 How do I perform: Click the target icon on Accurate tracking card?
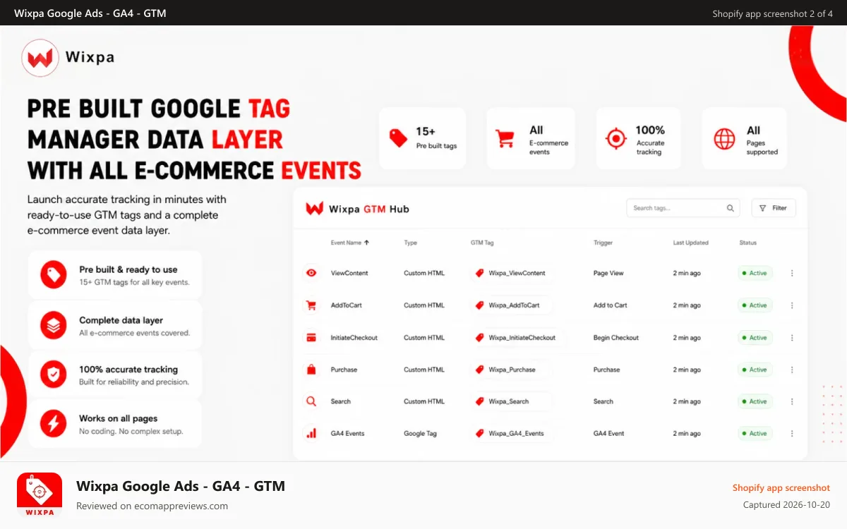click(616, 139)
